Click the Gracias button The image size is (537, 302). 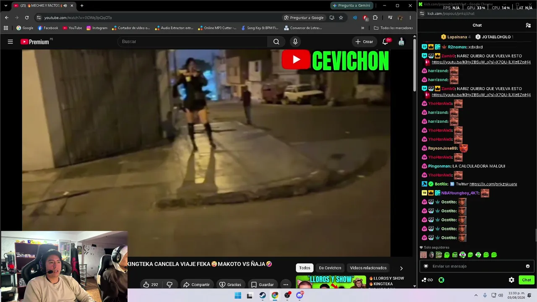tap(230, 284)
